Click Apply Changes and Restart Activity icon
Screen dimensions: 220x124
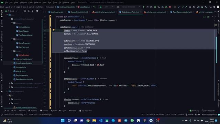[147, 7]
